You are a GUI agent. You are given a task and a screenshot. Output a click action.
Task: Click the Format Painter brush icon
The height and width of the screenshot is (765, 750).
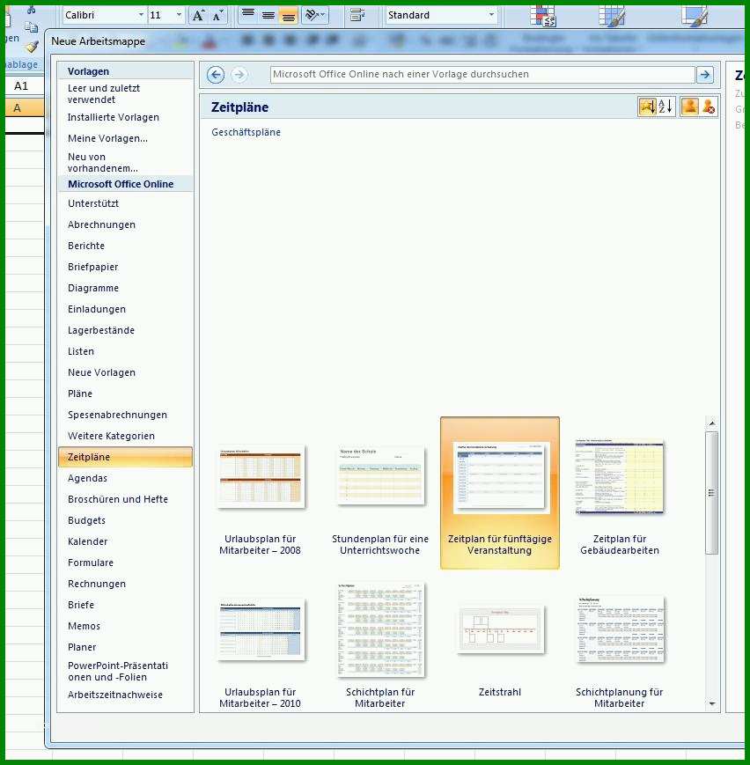[32, 47]
